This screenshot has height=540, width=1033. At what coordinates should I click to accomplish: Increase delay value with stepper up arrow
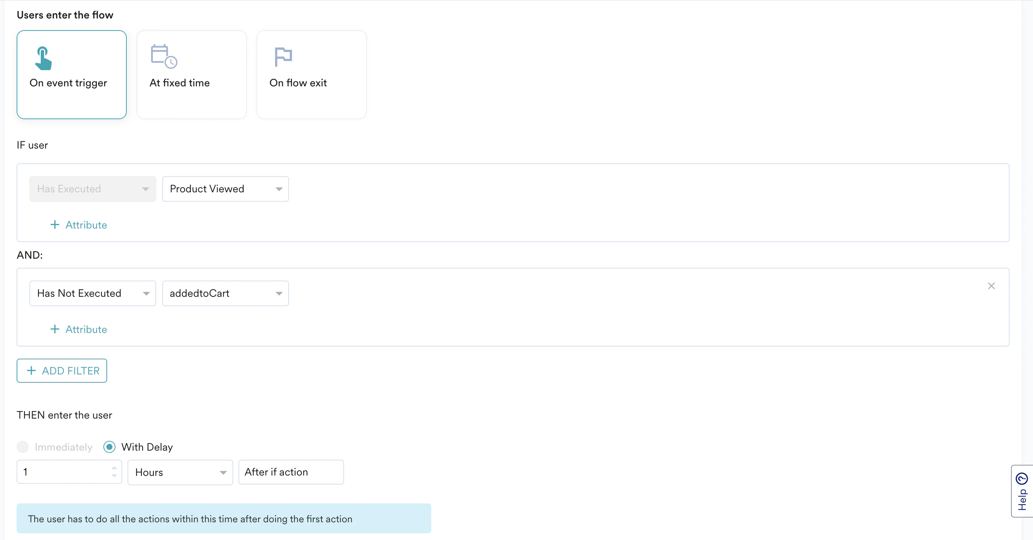[x=114, y=468]
